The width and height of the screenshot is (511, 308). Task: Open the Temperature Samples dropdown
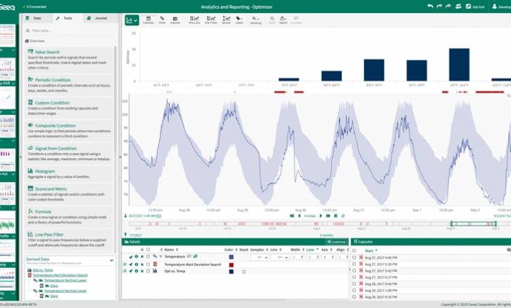click(258, 257)
